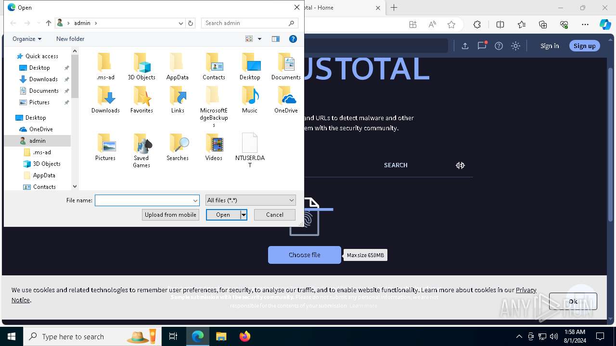
Task: Open File Explorer from taskbar
Action: [x=221, y=336]
